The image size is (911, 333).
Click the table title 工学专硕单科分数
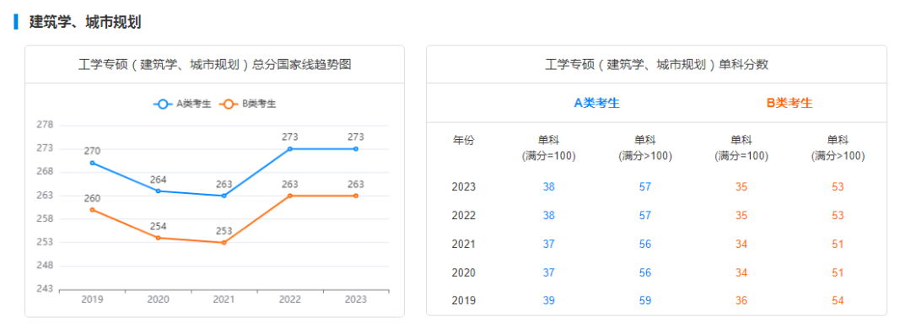point(656,65)
